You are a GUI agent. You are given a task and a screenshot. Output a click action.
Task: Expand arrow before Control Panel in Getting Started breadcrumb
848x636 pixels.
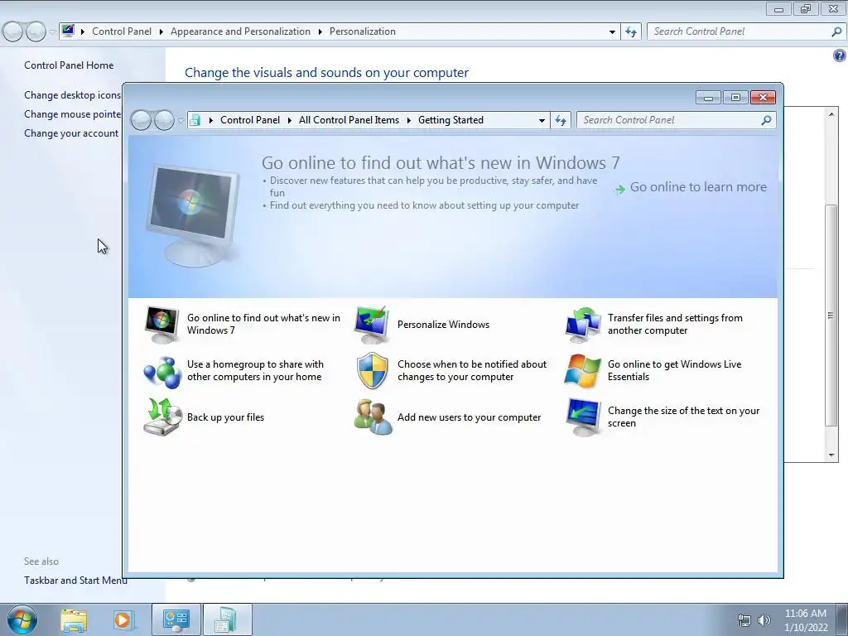(211, 120)
